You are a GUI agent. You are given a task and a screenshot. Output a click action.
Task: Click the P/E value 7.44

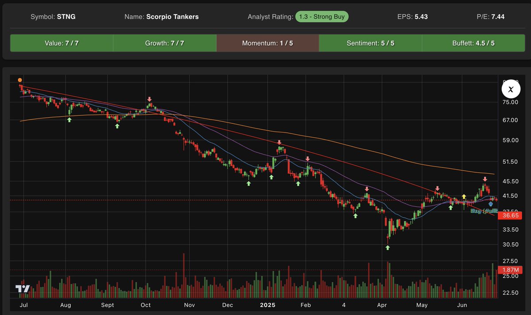pyautogui.click(x=497, y=17)
